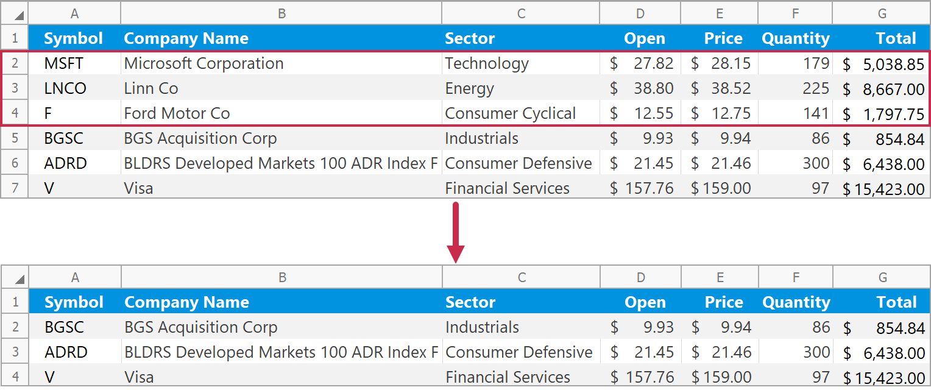Click the Select All corner triangle of upper sheet
931x390 pixels.
[x=19, y=15]
